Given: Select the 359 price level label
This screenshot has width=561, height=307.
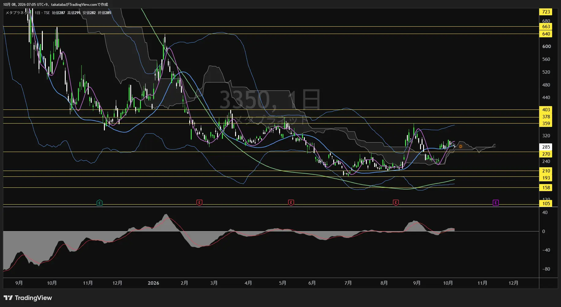Looking at the screenshot, I should coord(546,124).
